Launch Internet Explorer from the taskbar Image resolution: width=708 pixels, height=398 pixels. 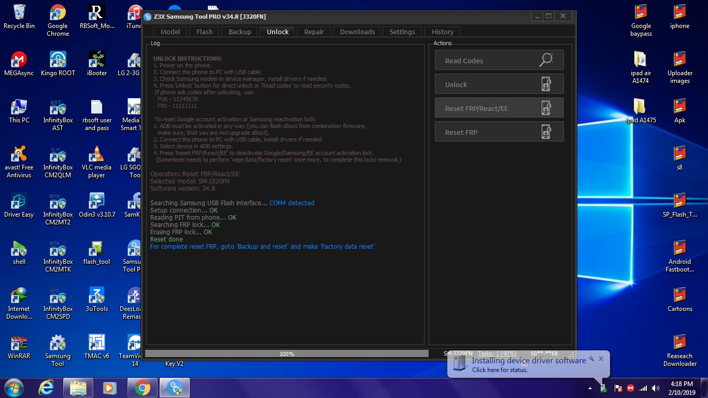[46, 388]
